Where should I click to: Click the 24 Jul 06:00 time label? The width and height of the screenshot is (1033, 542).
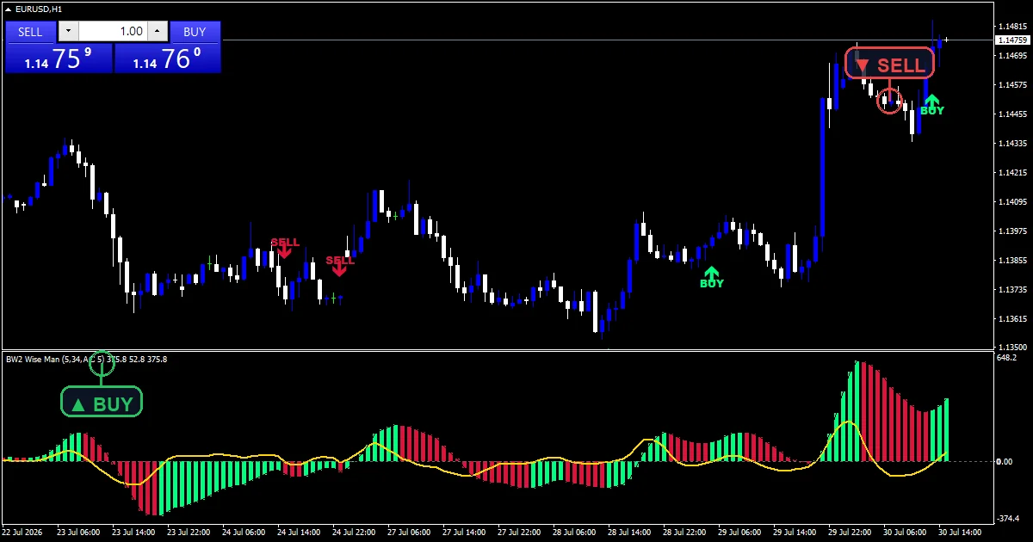pos(244,532)
